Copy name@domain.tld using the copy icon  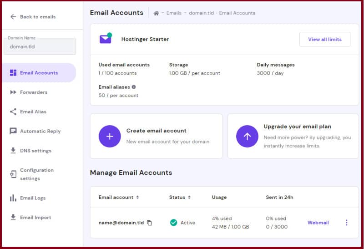click(x=149, y=223)
